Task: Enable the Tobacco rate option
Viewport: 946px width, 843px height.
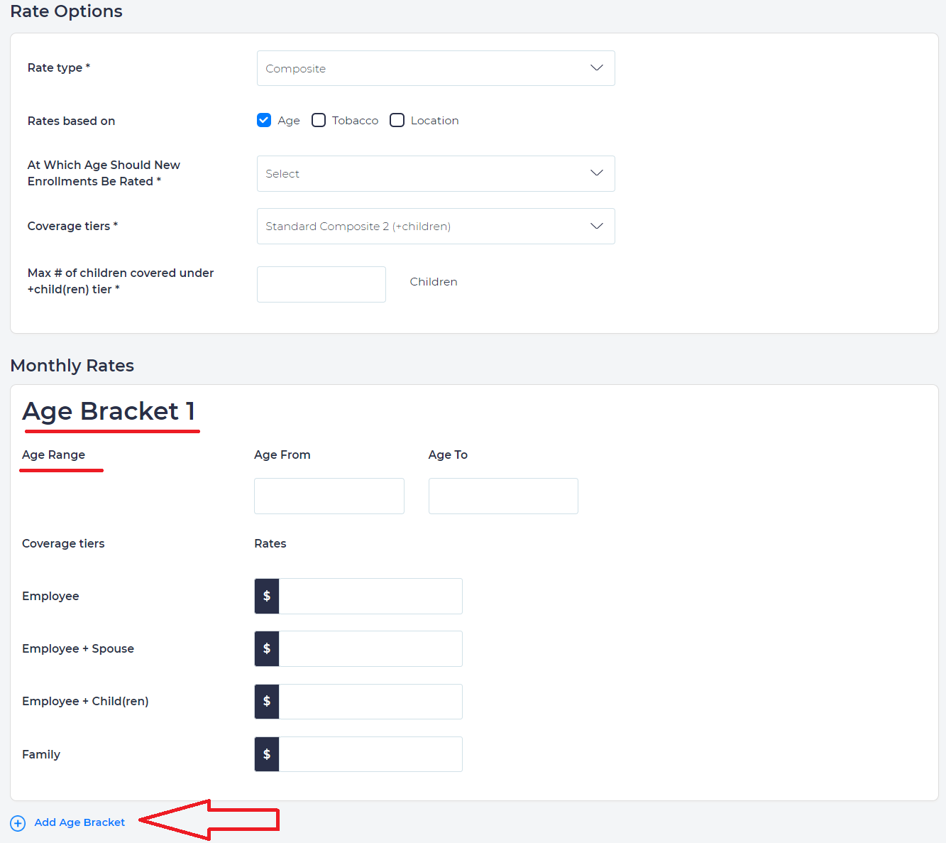Action: (x=319, y=120)
